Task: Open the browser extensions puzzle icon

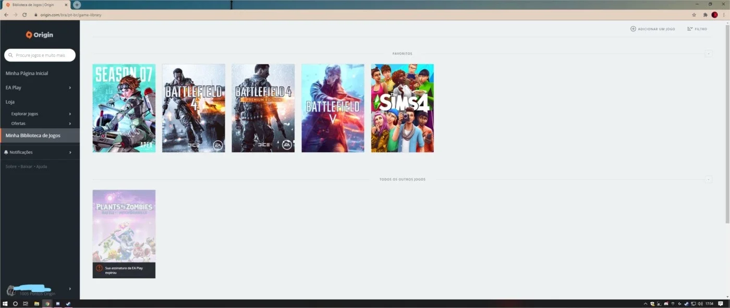Action: coord(705,15)
